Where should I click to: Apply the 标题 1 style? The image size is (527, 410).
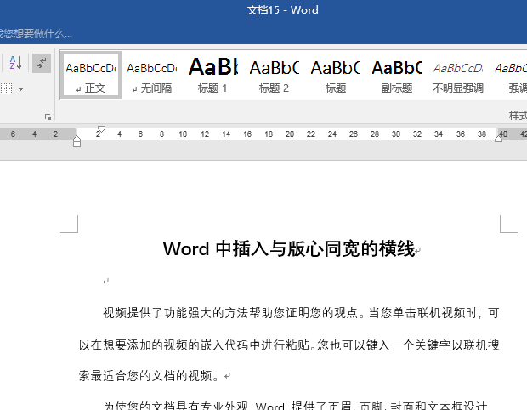point(212,75)
